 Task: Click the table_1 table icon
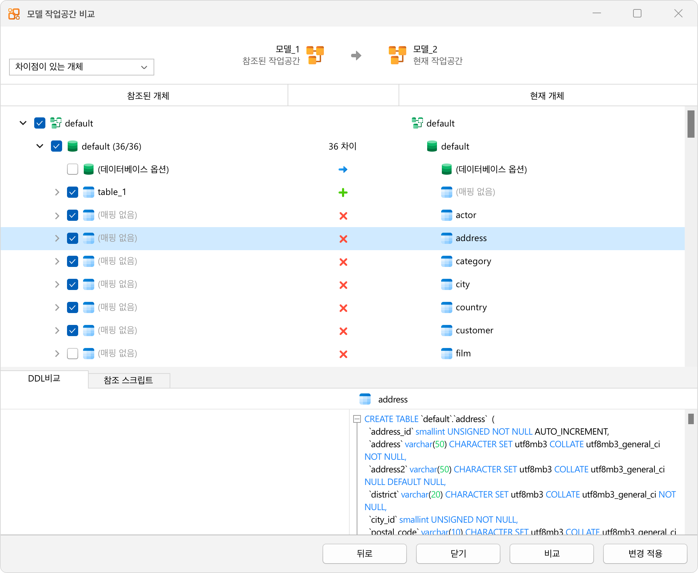tap(89, 192)
